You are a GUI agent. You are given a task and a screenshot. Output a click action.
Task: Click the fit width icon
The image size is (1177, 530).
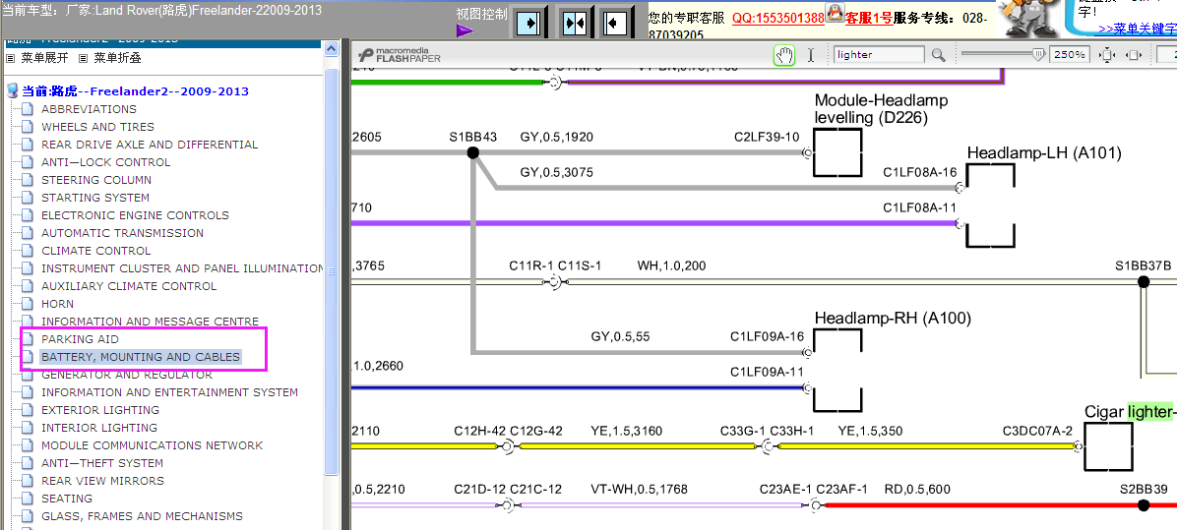tap(1135, 55)
